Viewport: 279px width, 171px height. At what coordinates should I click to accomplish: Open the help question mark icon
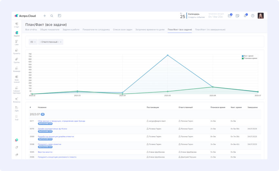[x=253, y=16]
